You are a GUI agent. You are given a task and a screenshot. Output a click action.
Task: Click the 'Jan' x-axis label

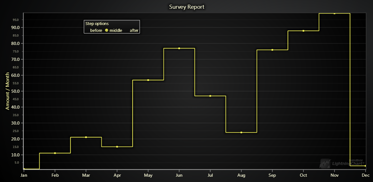coord(24,175)
